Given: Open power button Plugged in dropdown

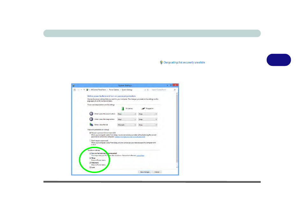Looking at the screenshot, I should pyautogui.click(x=148, y=114).
